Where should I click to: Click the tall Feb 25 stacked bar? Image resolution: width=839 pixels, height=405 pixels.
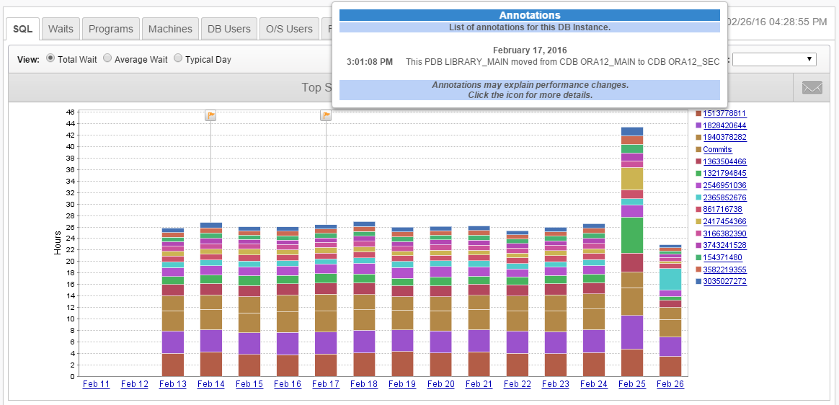(x=632, y=252)
